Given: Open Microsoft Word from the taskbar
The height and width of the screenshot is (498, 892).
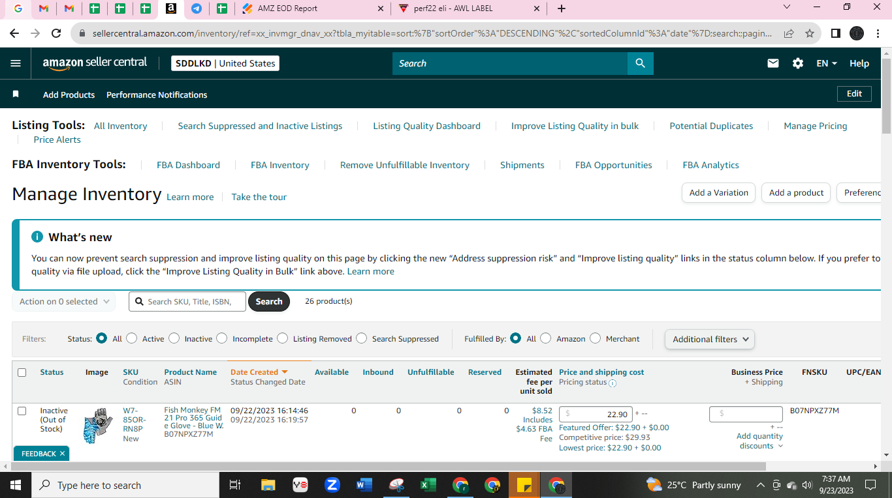Looking at the screenshot, I should pyautogui.click(x=364, y=485).
